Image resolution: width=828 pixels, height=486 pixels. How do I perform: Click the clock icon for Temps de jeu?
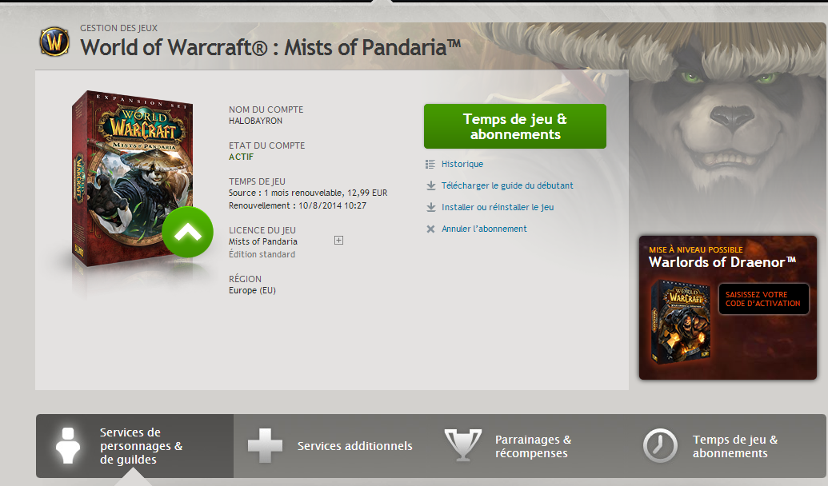coord(660,446)
